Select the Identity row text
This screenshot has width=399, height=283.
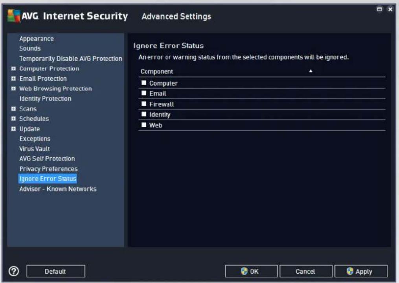(160, 115)
